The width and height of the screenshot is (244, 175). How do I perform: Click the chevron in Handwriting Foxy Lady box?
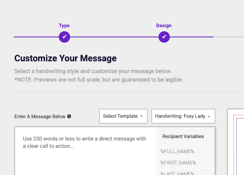209,116
